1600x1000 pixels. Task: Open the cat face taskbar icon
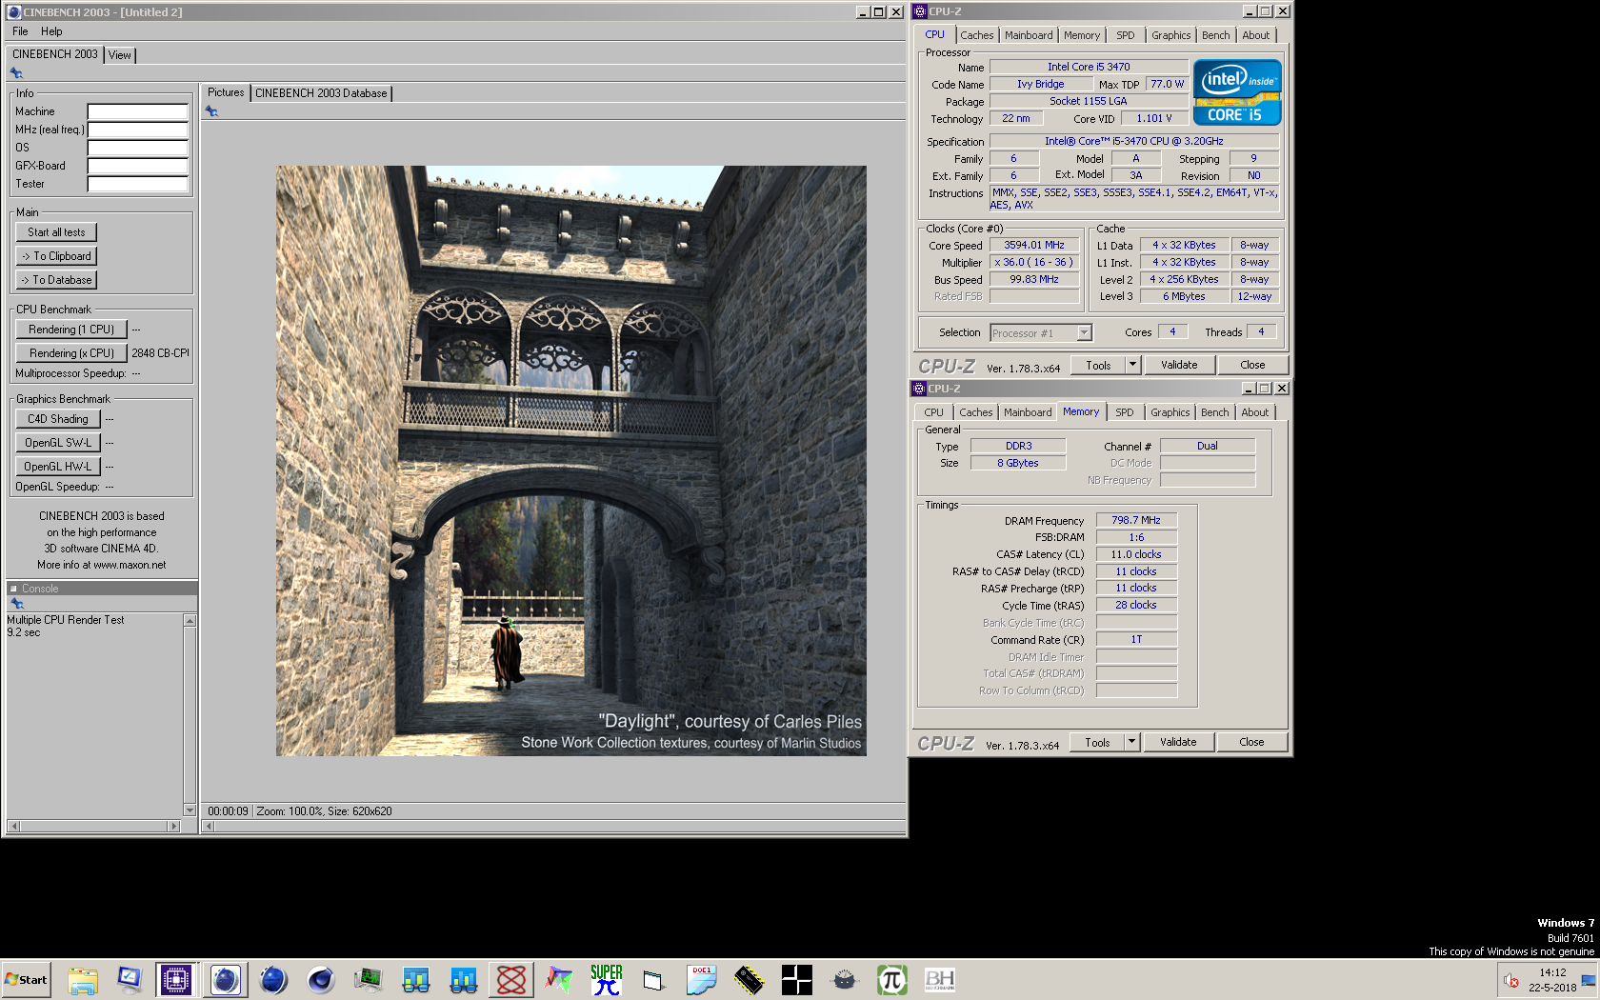[x=845, y=979]
